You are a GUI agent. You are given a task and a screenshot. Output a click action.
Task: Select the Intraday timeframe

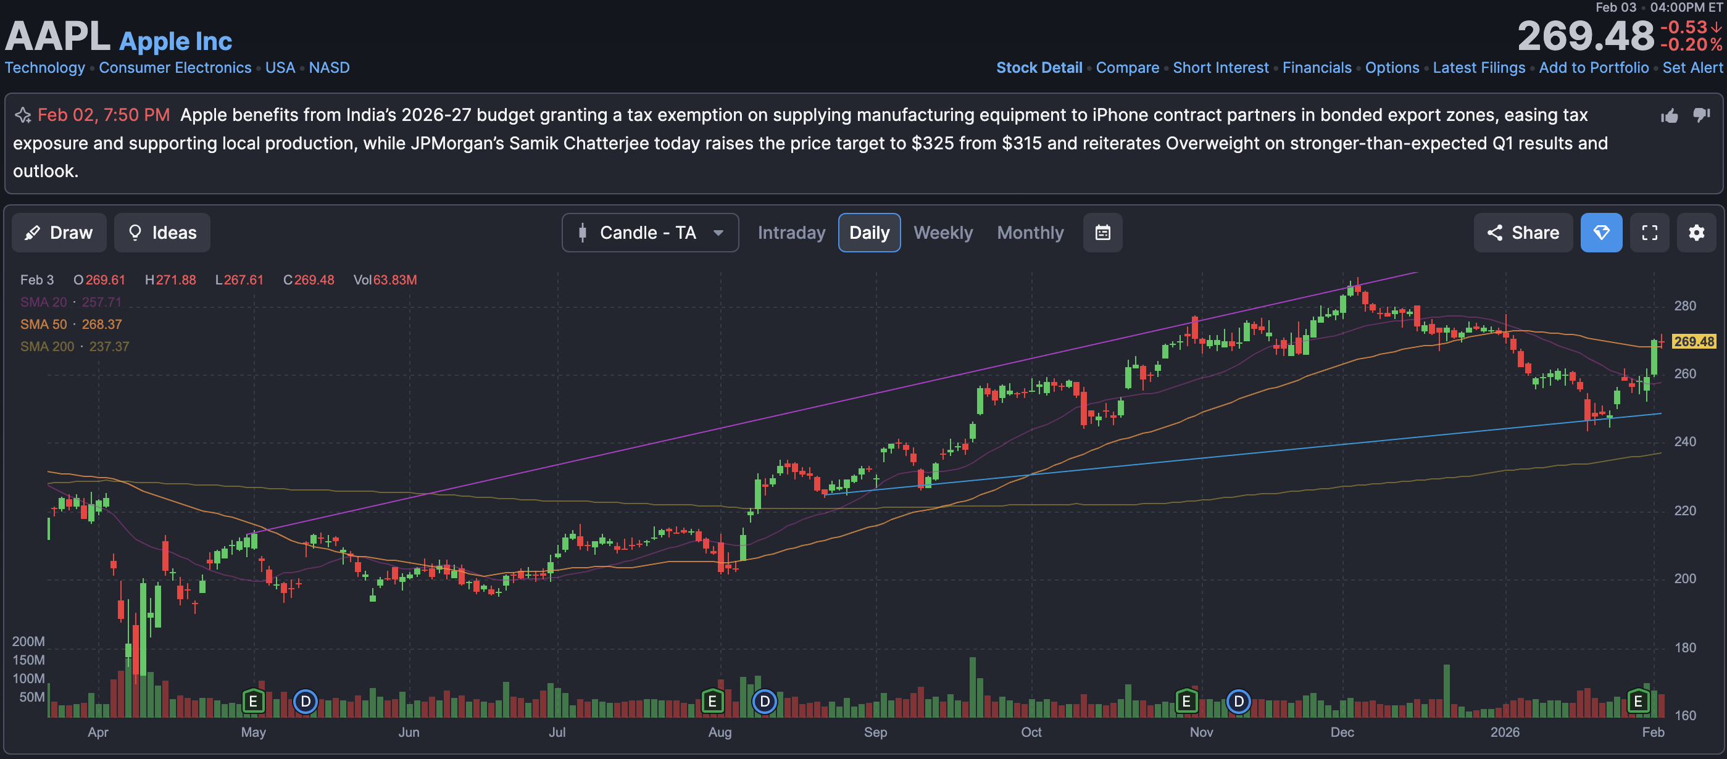tap(791, 233)
